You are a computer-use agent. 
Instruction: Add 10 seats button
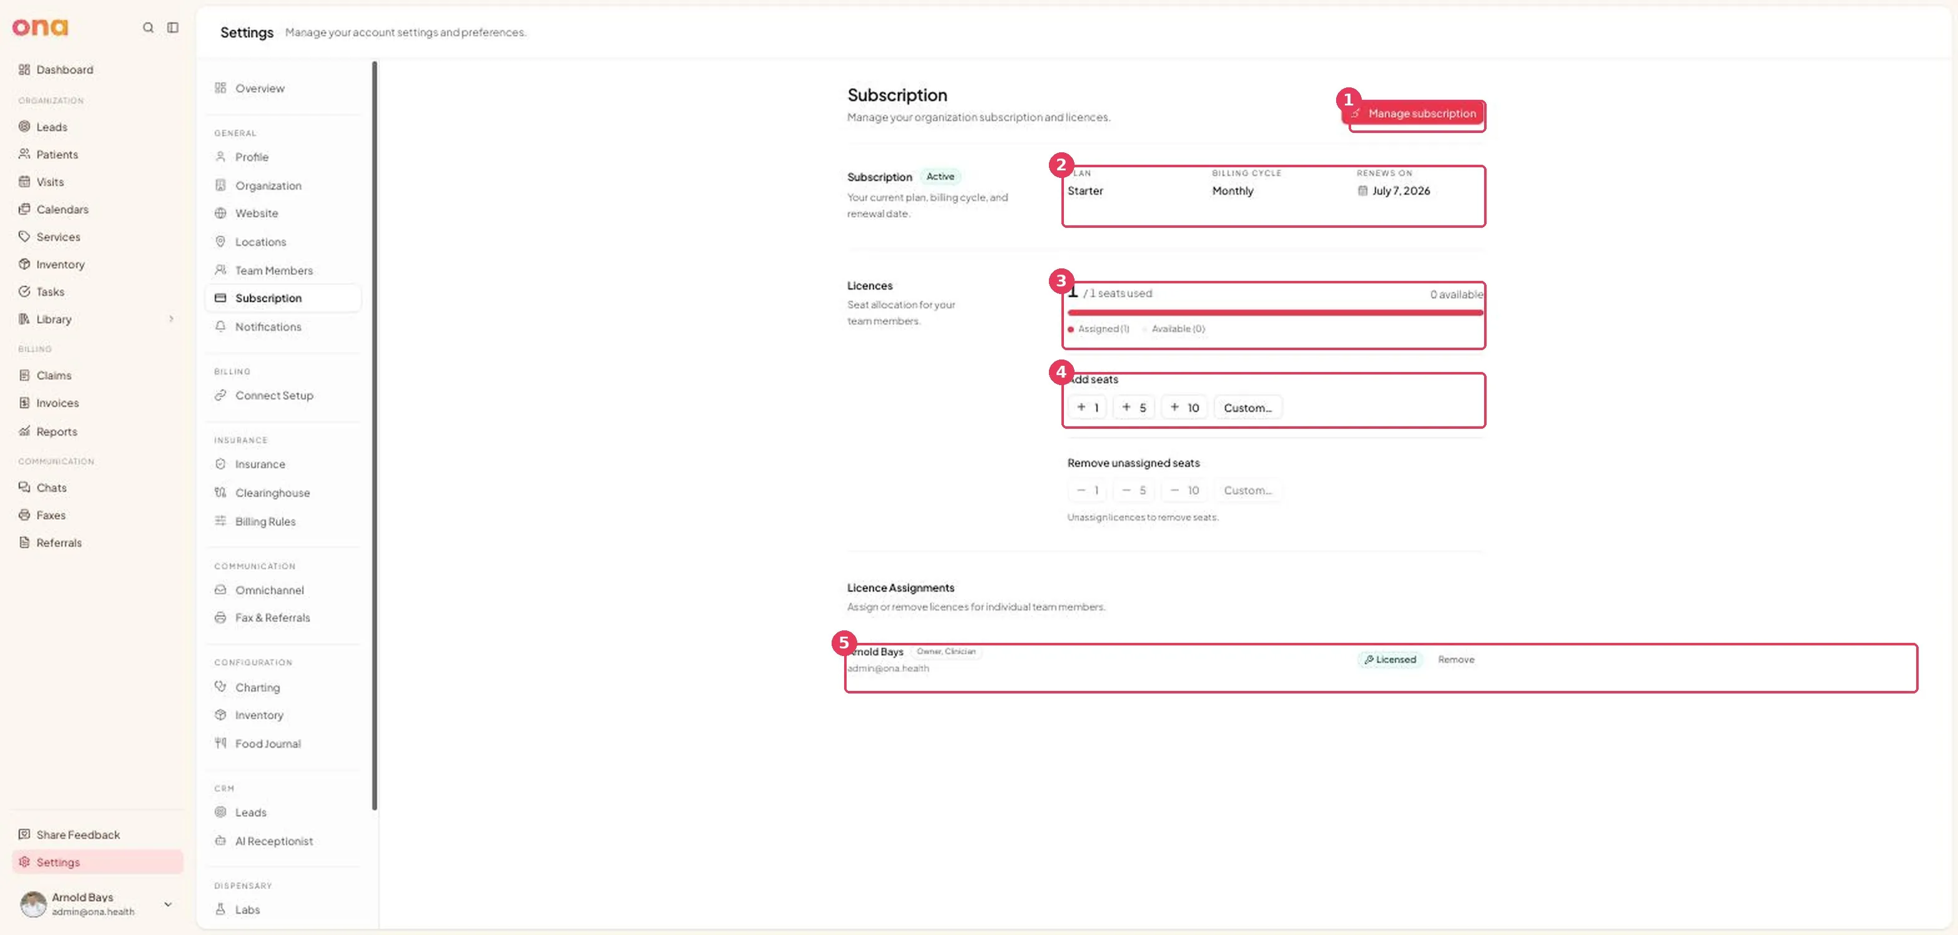click(x=1184, y=407)
